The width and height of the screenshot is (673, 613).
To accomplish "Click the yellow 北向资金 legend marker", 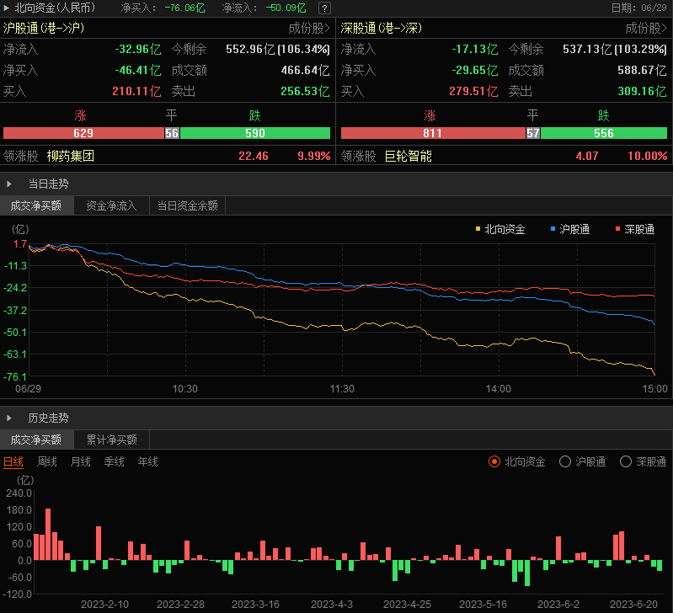I will tap(478, 229).
